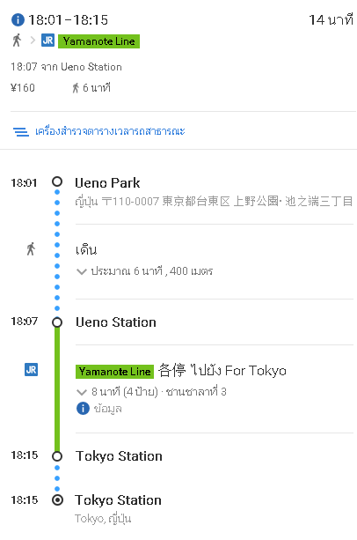Select the Tokyo Station arrival stop name
This screenshot has width=357, height=540.
pyautogui.click(x=119, y=456)
